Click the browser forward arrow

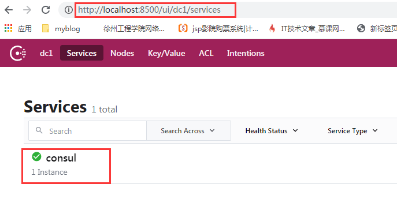pyautogui.click(x=27, y=10)
